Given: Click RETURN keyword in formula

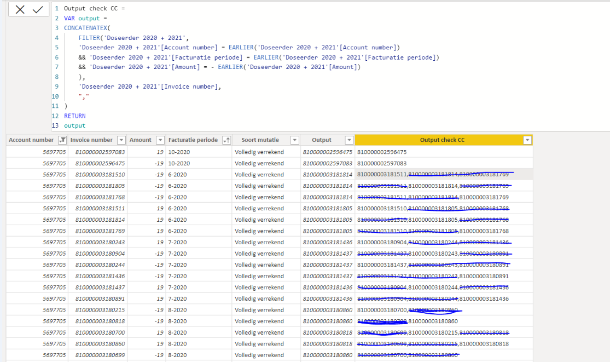Looking at the screenshot, I should 75,116.
